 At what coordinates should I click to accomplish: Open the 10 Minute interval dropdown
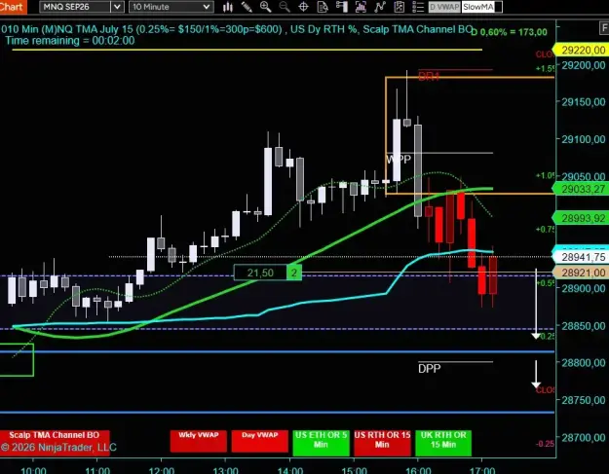coord(171,7)
